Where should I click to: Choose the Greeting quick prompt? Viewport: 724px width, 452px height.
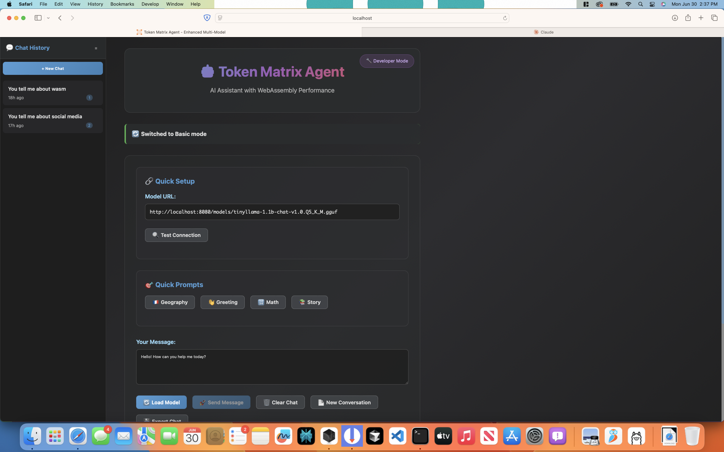pos(222,302)
